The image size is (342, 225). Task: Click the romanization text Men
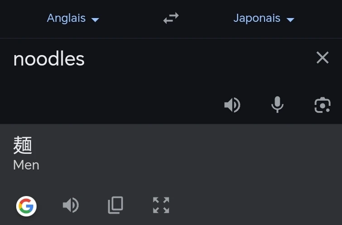(x=26, y=165)
